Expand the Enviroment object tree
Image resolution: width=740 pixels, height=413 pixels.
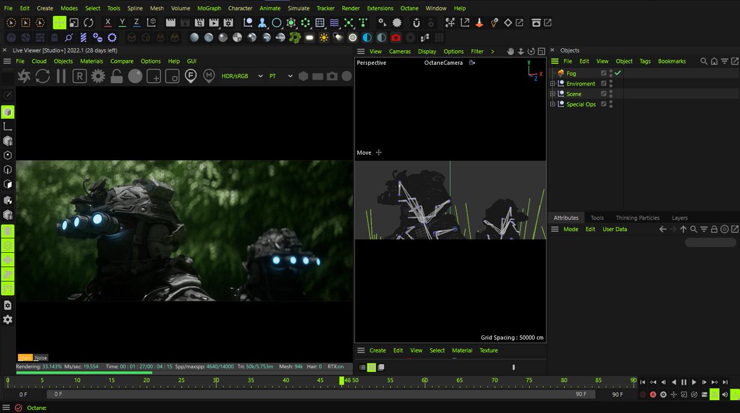[553, 84]
